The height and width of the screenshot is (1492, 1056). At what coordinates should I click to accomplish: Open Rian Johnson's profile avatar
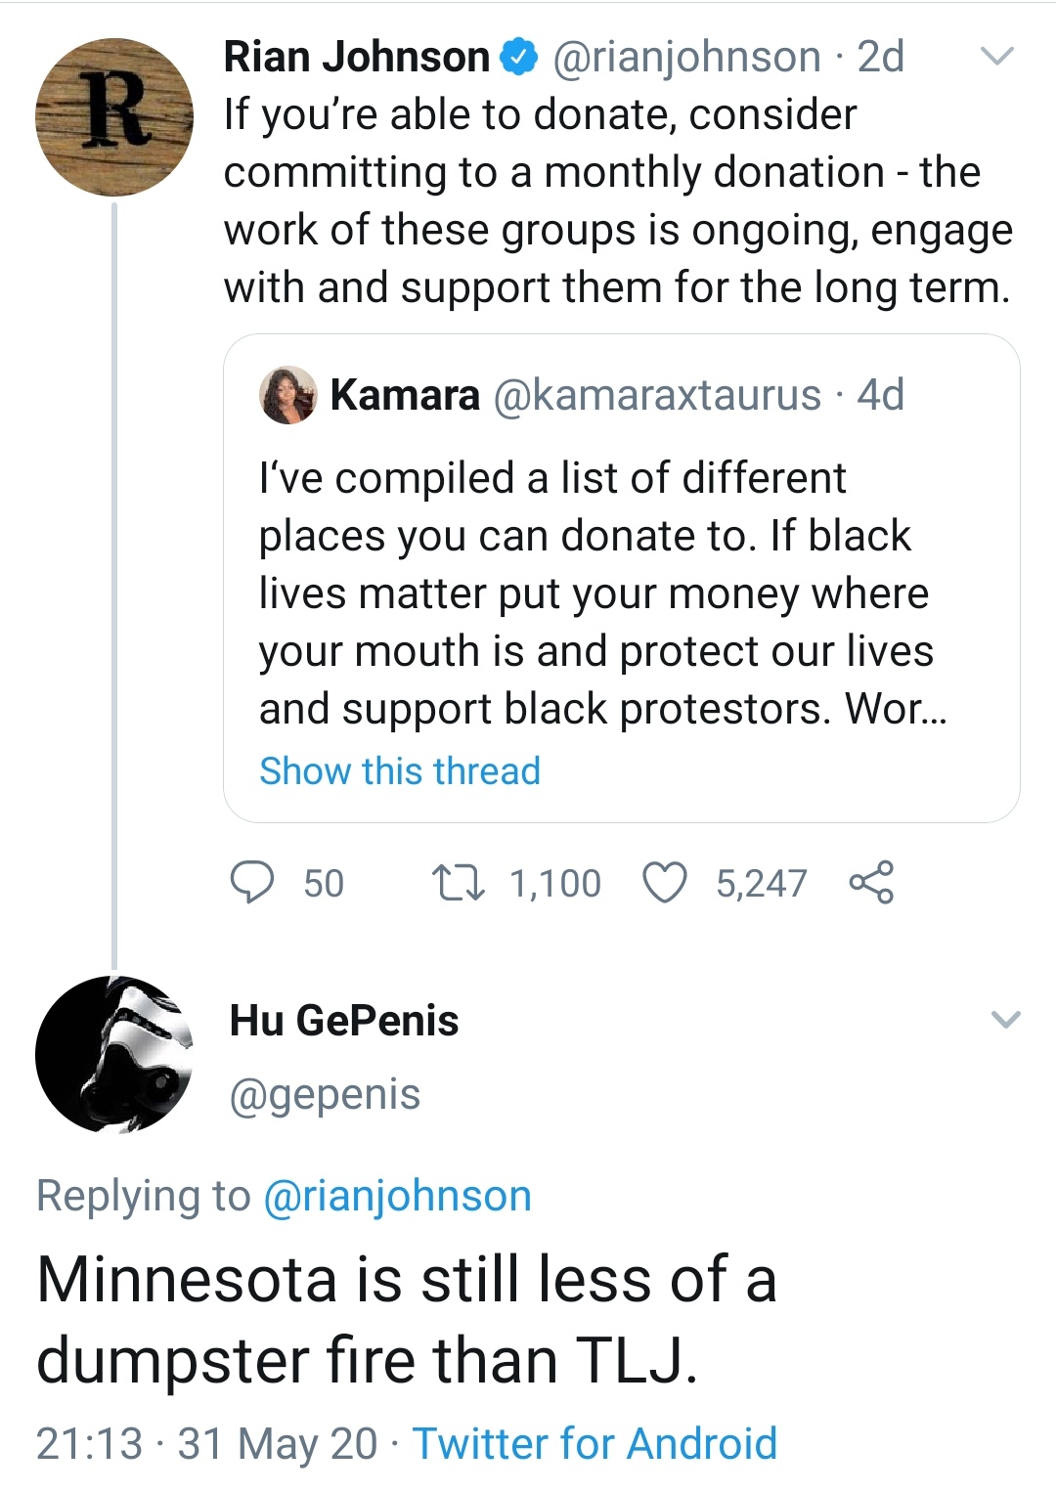(114, 117)
